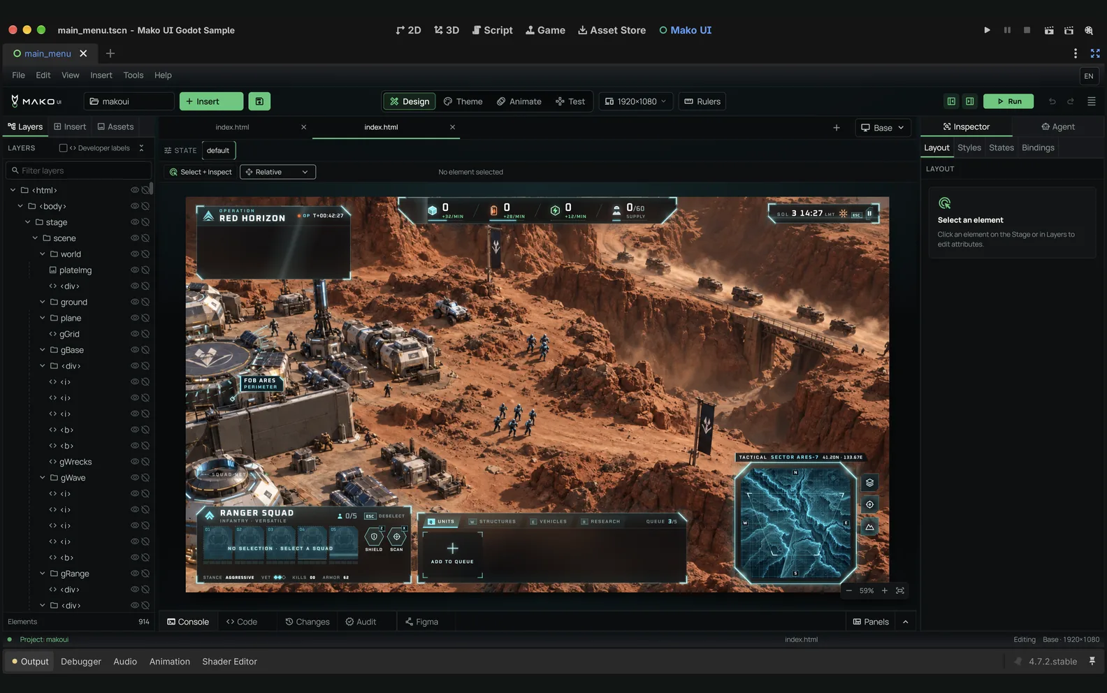Click the tactical minimap thumbnail
This screenshot has height=693, width=1107.
[x=796, y=524]
